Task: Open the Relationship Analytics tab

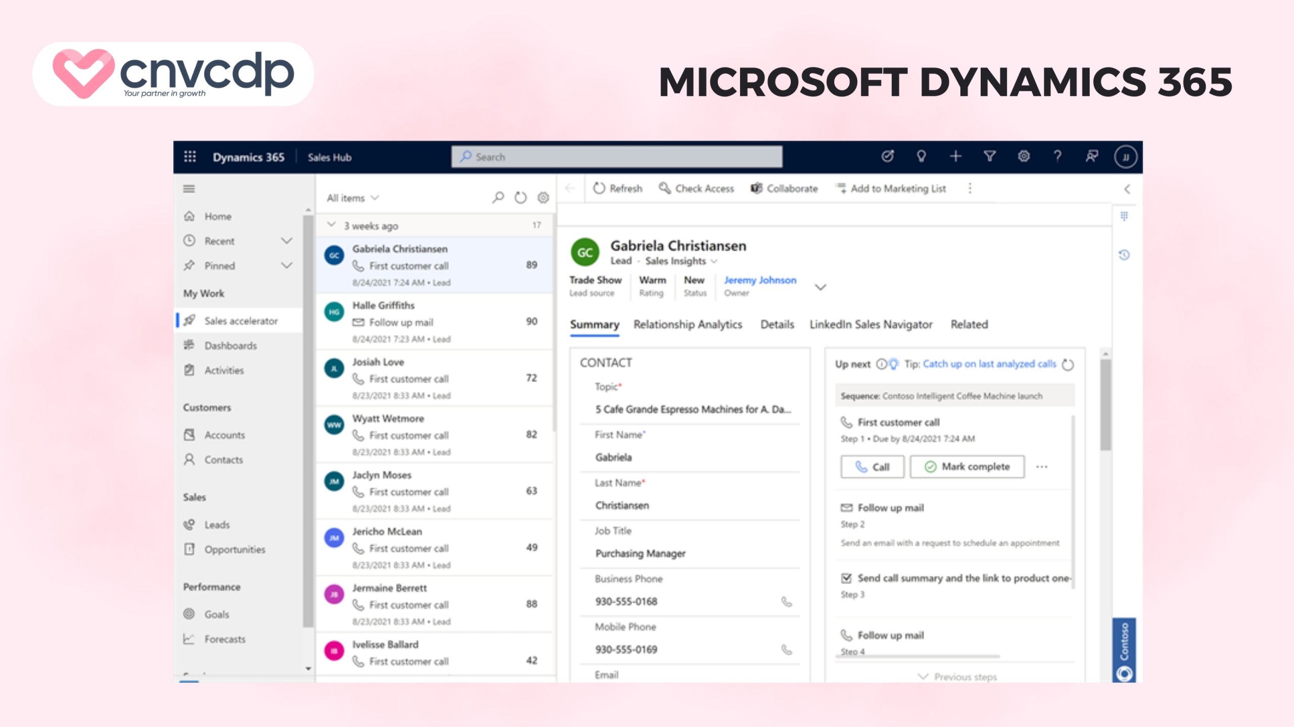Action: click(x=687, y=325)
